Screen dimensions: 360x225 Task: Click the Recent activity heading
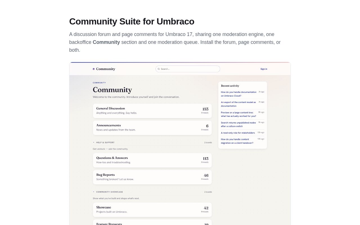(230, 86)
